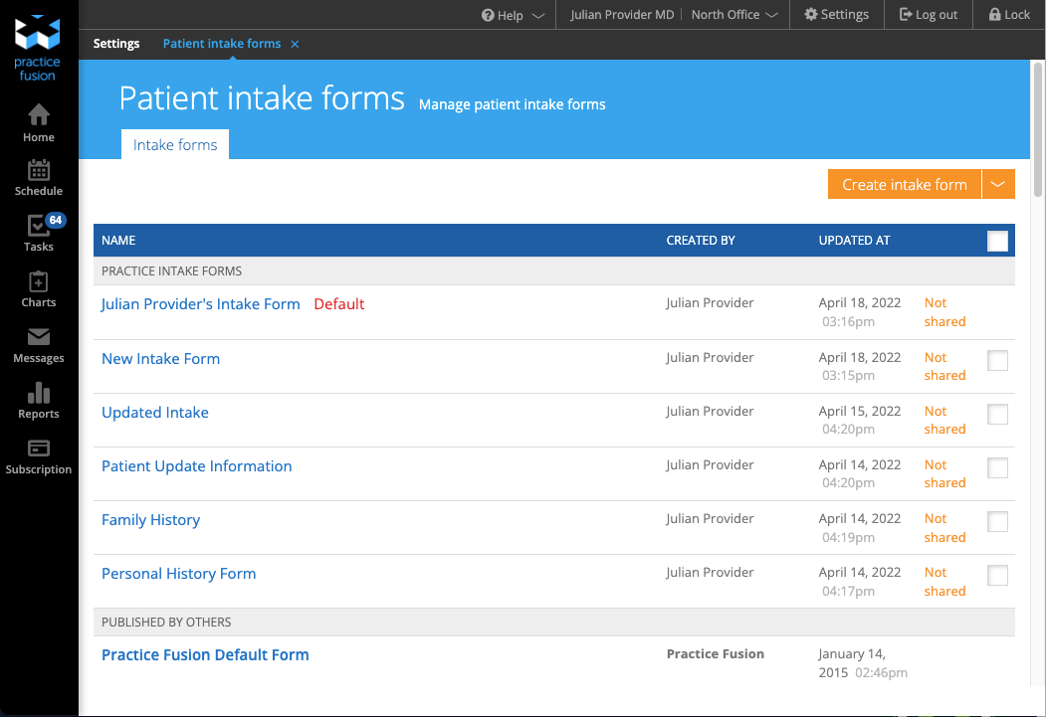Open the Subscription sidebar icon

[38, 453]
